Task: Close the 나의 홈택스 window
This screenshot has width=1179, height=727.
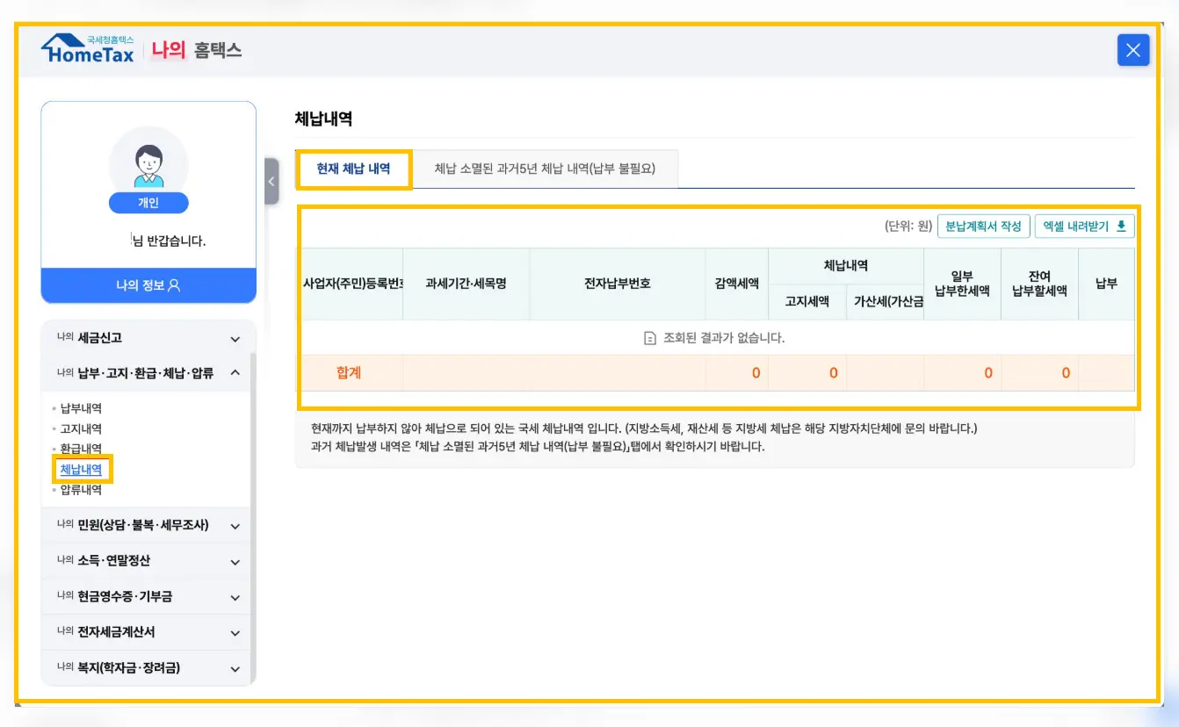Action: (1132, 50)
